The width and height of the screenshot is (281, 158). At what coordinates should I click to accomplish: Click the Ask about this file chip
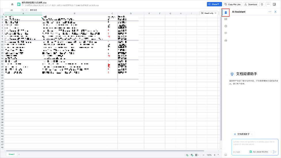tap(259, 152)
